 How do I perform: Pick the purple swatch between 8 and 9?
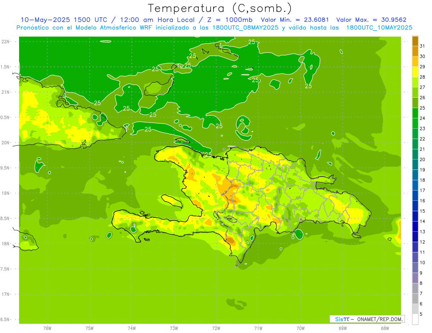point(415,278)
